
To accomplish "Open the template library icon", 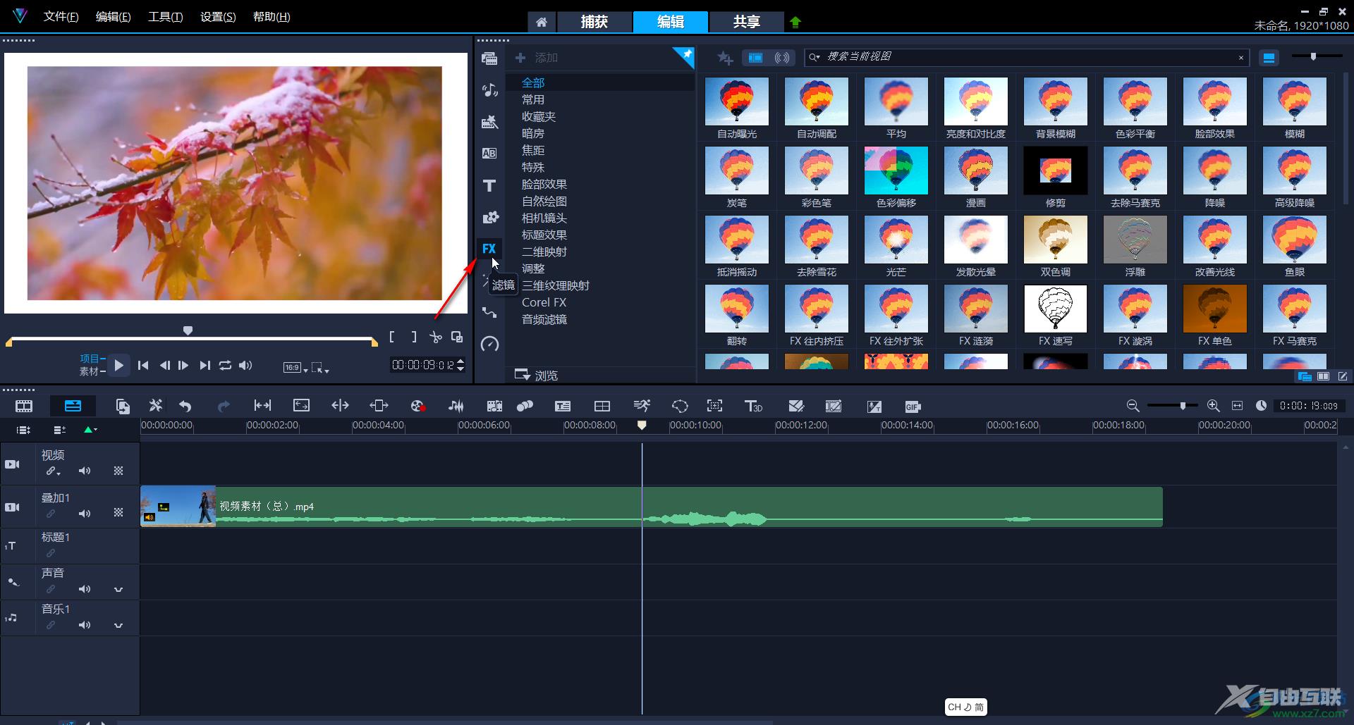I will (x=489, y=122).
